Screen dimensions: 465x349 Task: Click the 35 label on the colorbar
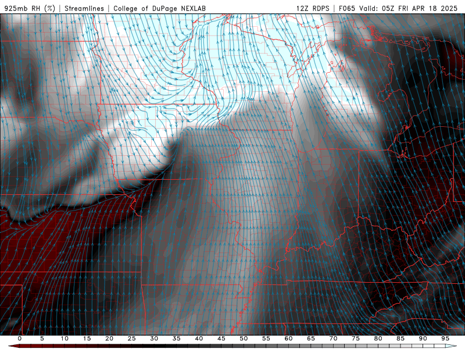[x=177, y=339]
